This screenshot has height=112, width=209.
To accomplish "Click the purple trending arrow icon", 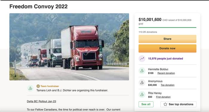I will click(x=142, y=58).
